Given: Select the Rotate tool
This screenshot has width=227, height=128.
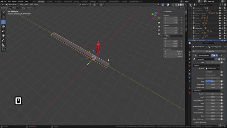Looking at the screenshot, I should (x=3, y=27).
